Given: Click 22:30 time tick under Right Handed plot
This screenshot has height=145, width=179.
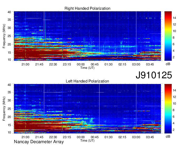Looking at the screenshot, I should [53, 64].
